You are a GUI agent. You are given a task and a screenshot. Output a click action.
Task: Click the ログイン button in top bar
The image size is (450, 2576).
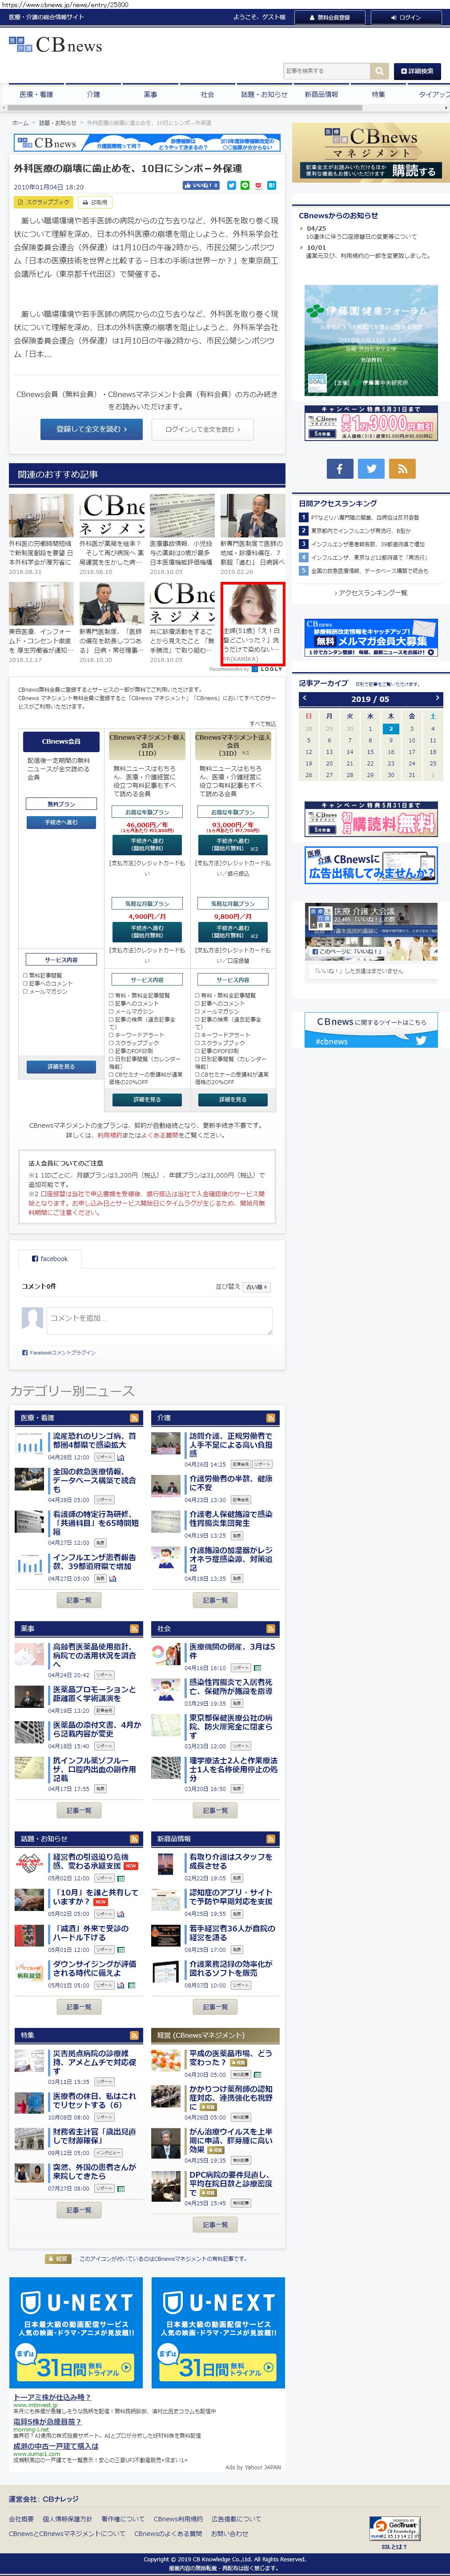(407, 17)
